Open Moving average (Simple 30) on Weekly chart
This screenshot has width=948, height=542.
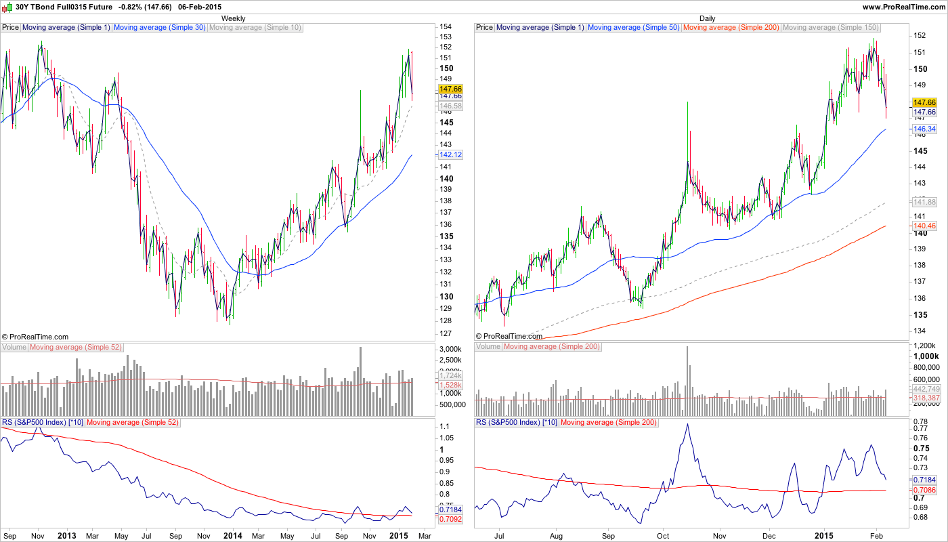click(159, 28)
